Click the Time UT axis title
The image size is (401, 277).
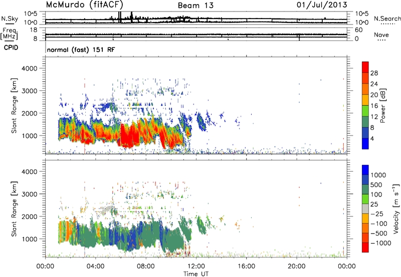coord(196,274)
